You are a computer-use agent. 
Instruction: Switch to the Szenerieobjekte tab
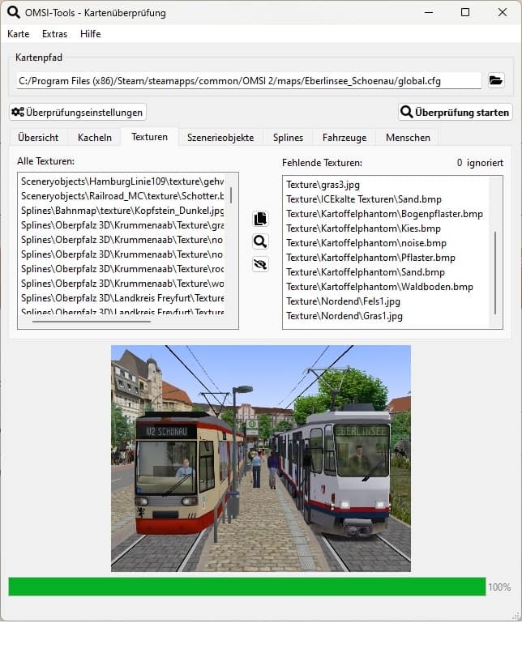pos(220,138)
